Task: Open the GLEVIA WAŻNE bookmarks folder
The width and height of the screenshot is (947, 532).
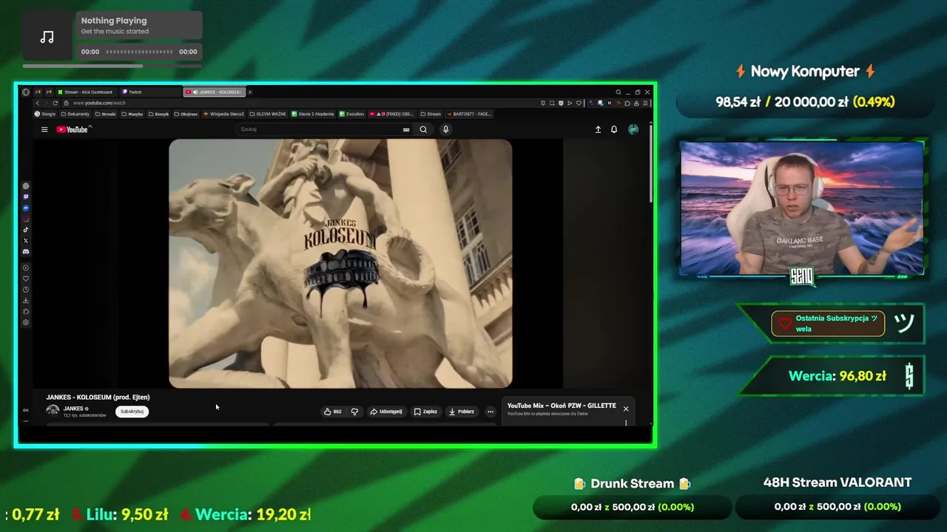Action: tap(268, 114)
